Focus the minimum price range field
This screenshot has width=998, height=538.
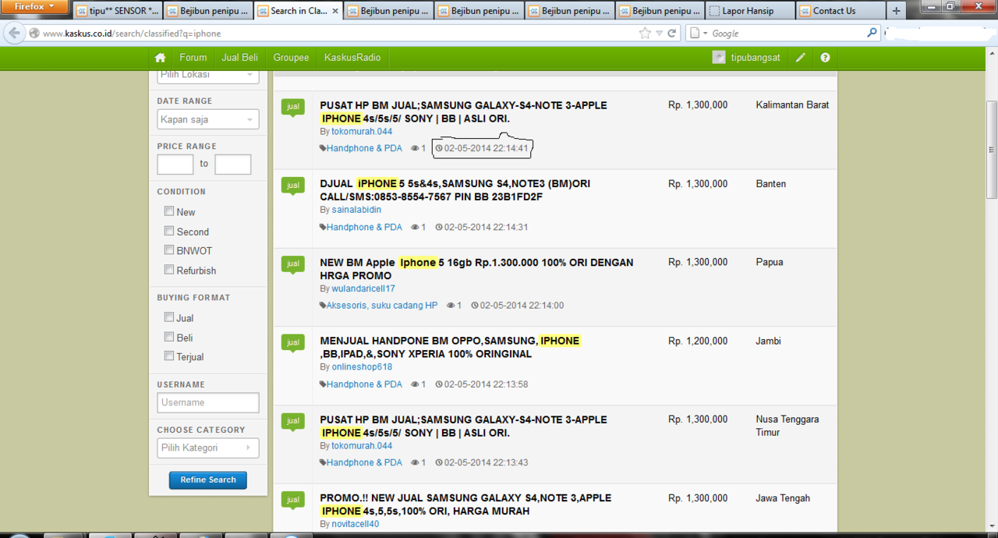pyautogui.click(x=175, y=165)
